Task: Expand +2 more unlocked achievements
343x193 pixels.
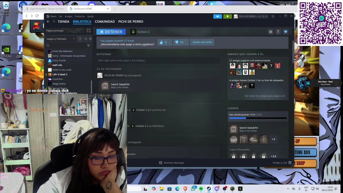Action: 273,139
